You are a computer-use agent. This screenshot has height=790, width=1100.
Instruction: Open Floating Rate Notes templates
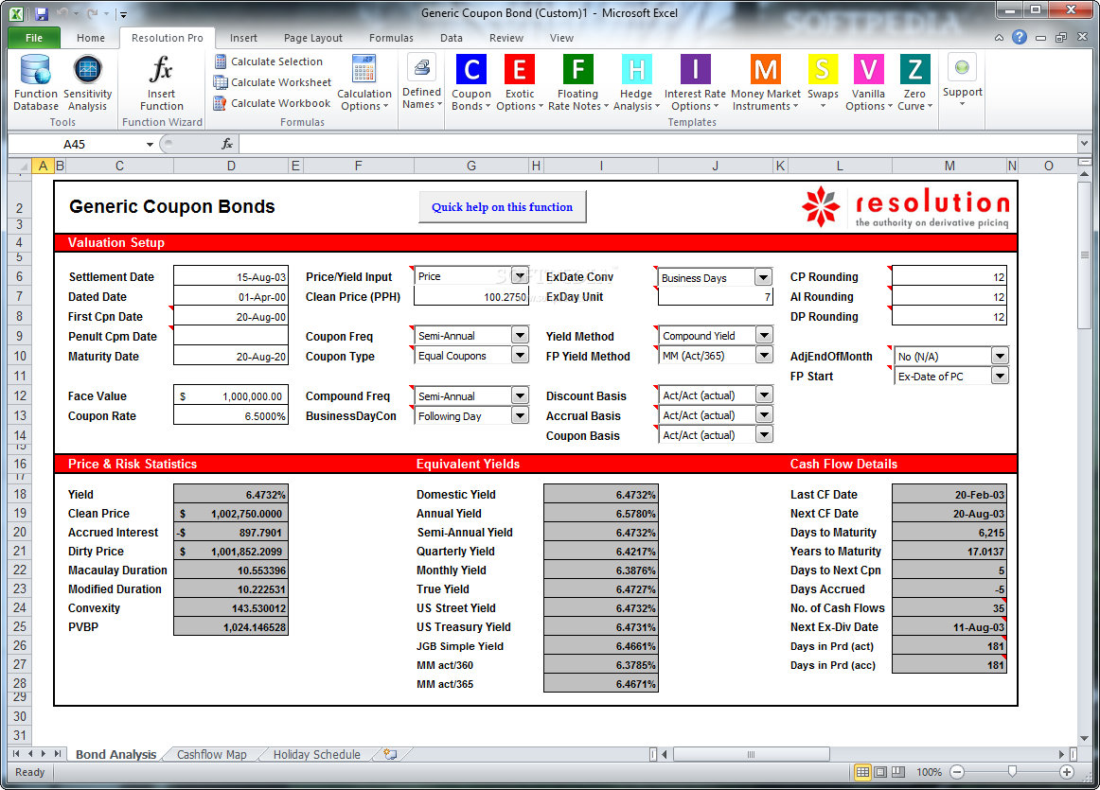point(578,82)
